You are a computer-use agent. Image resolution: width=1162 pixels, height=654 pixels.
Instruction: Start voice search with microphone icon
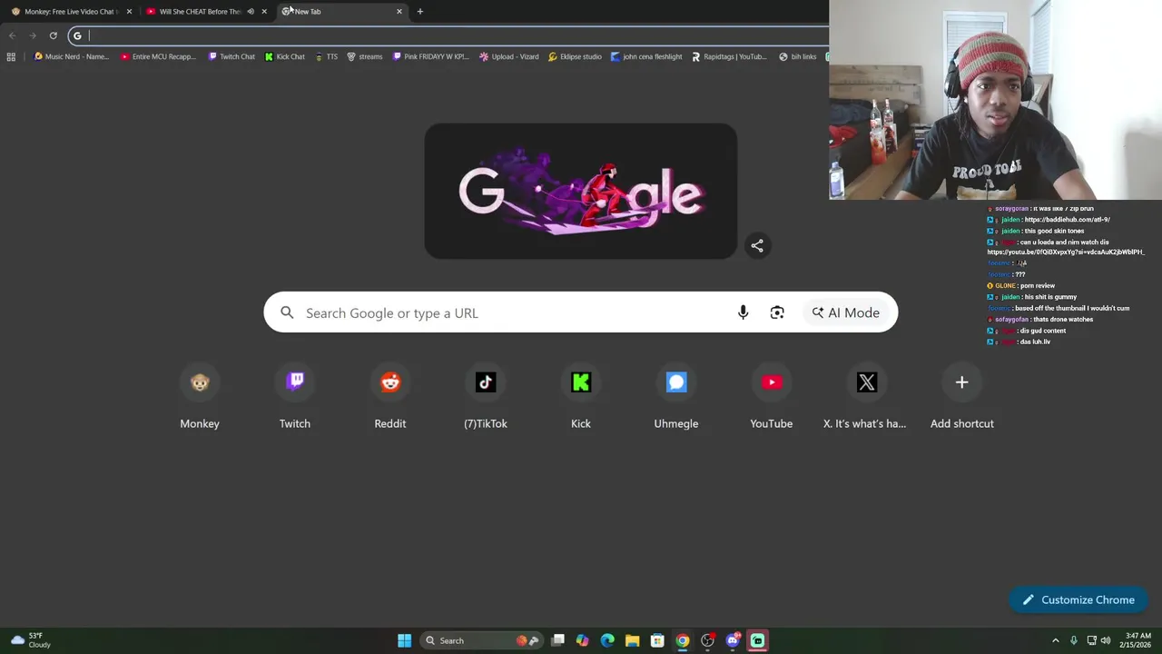743,312
